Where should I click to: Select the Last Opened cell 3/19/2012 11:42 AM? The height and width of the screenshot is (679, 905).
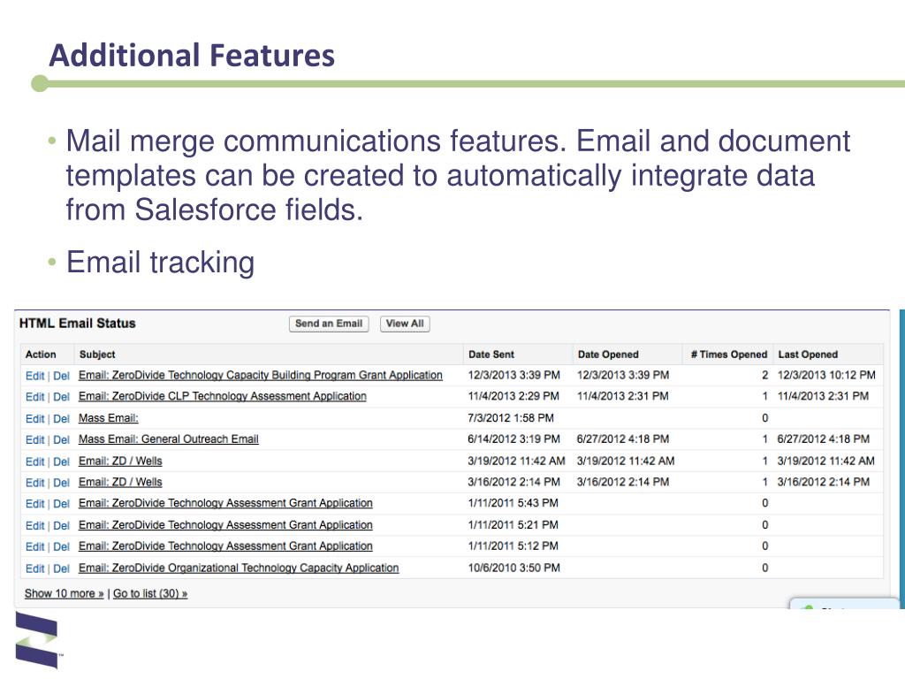825,462
